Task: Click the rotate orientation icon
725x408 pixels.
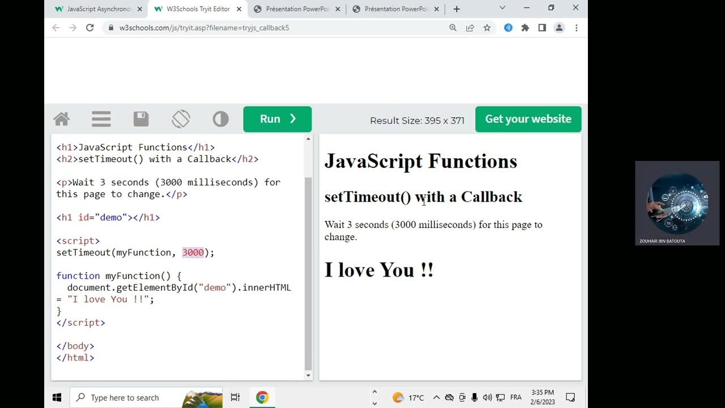Action: pyautogui.click(x=181, y=119)
